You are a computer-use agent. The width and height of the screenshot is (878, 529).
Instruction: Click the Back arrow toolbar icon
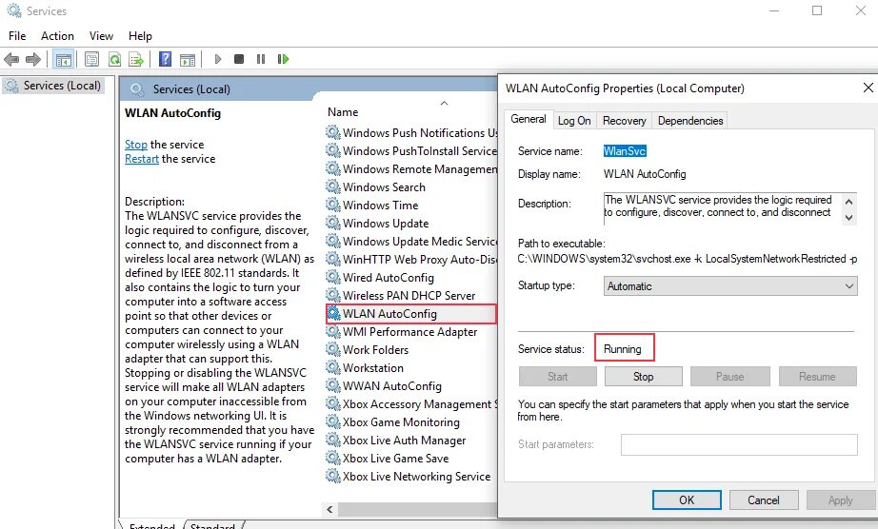point(11,59)
